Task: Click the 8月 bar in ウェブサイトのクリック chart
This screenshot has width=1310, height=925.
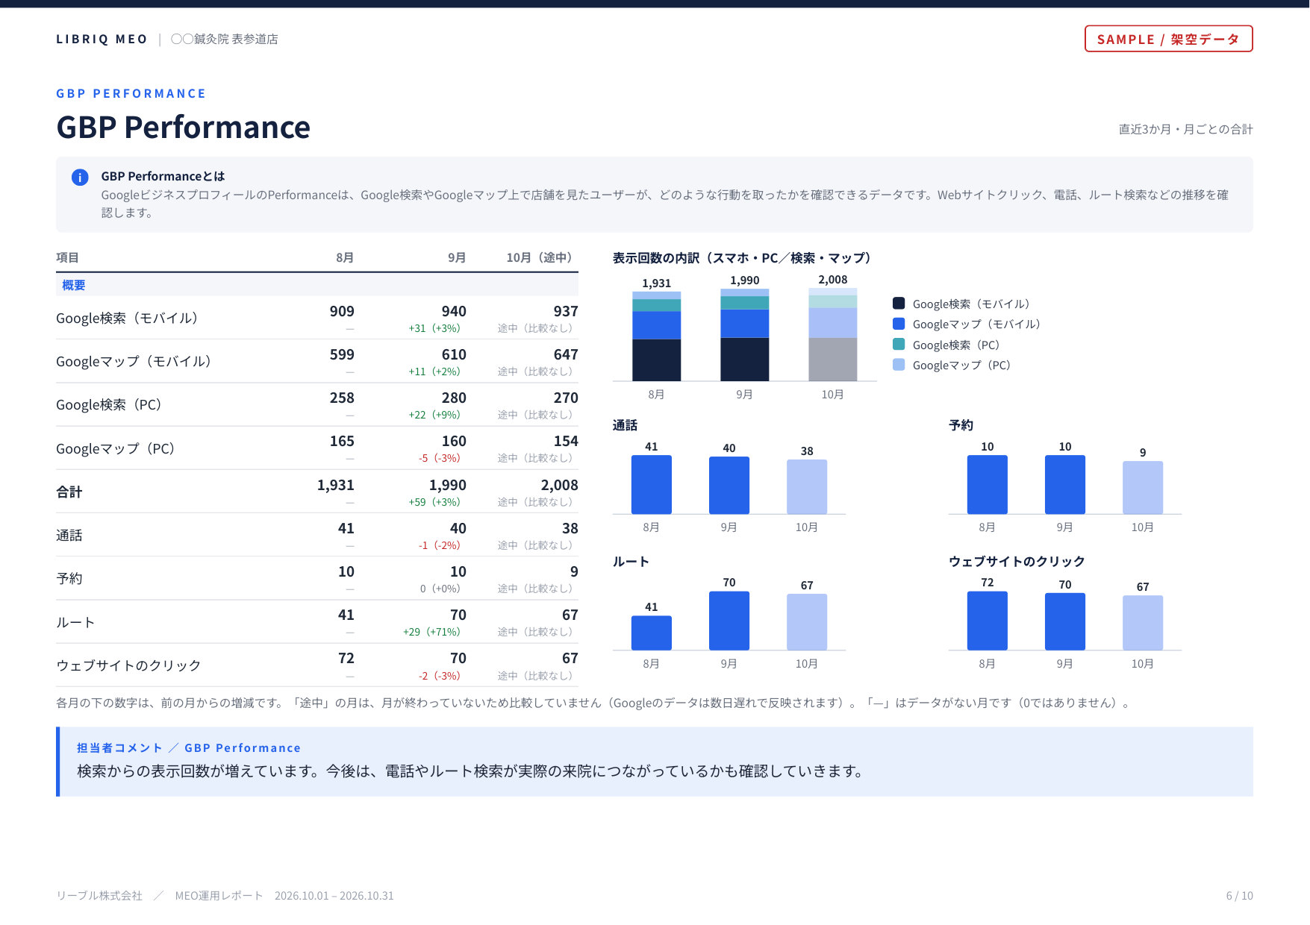Action: [x=987, y=621]
